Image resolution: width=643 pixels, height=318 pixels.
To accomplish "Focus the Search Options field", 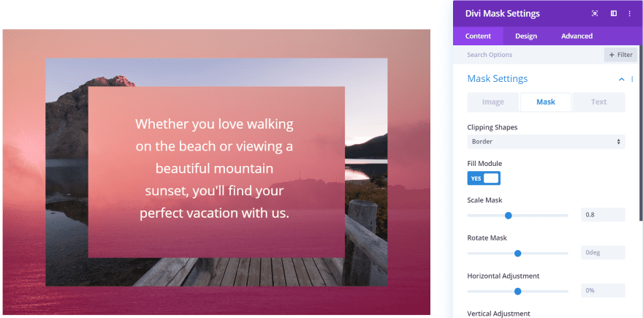I will point(529,55).
